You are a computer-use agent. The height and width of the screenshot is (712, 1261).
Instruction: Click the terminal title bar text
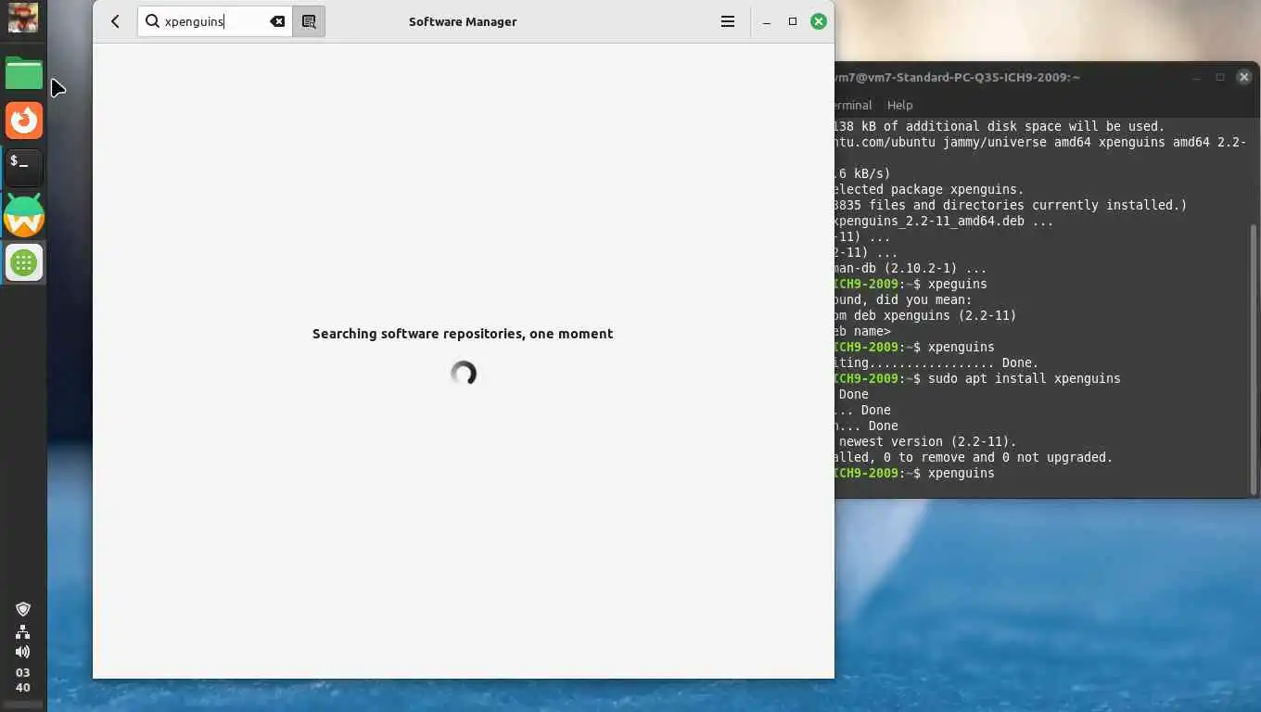pyautogui.click(x=957, y=77)
